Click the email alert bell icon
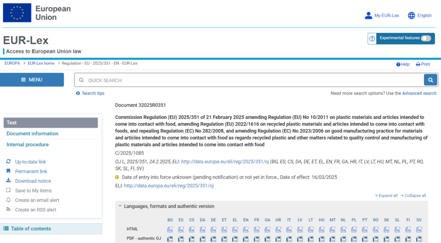The width and height of the screenshot is (441, 243). (x=9, y=200)
